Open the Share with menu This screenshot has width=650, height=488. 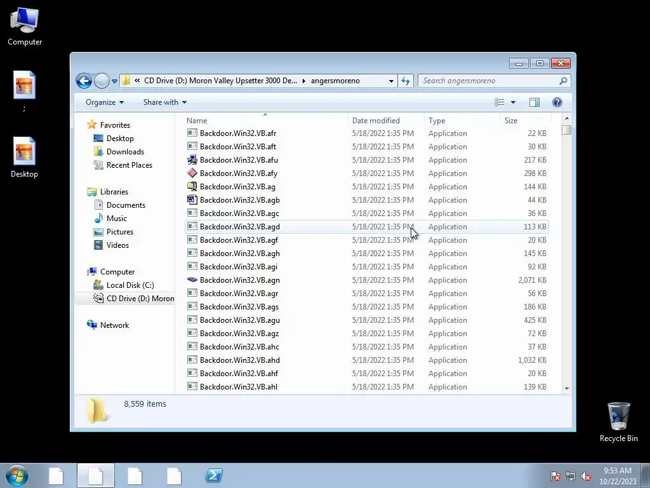pyautogui.click(x=164, y=102)
